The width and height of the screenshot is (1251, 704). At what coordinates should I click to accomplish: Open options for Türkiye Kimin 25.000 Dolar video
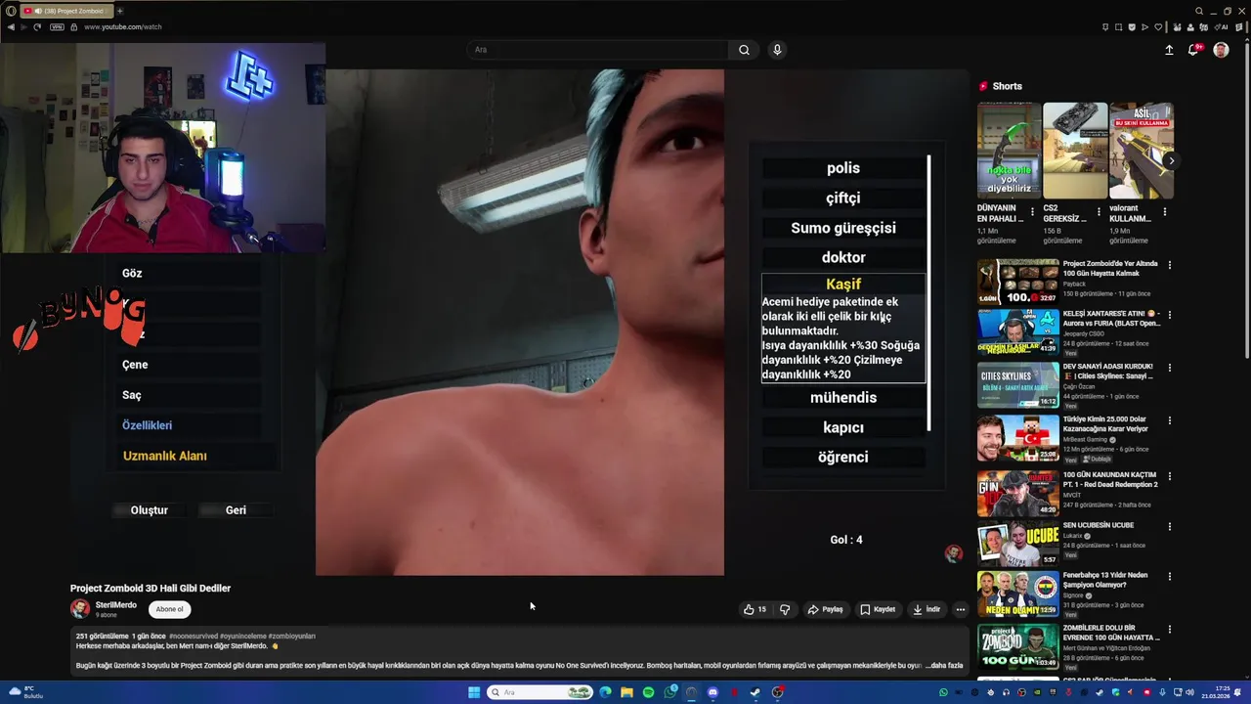[x=1169, y=421]
